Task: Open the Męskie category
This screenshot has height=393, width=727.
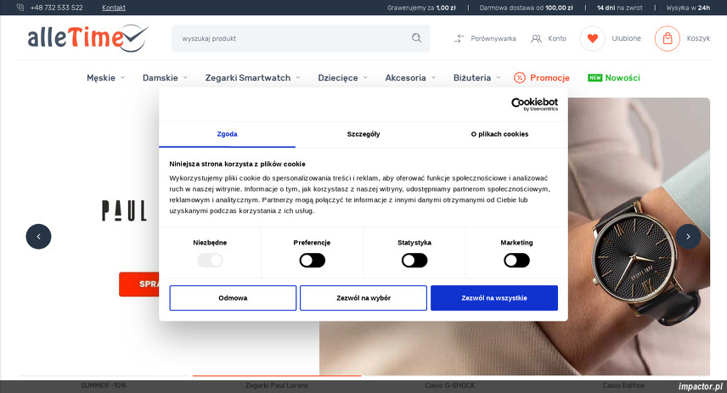Action: [x=101, y=78]
